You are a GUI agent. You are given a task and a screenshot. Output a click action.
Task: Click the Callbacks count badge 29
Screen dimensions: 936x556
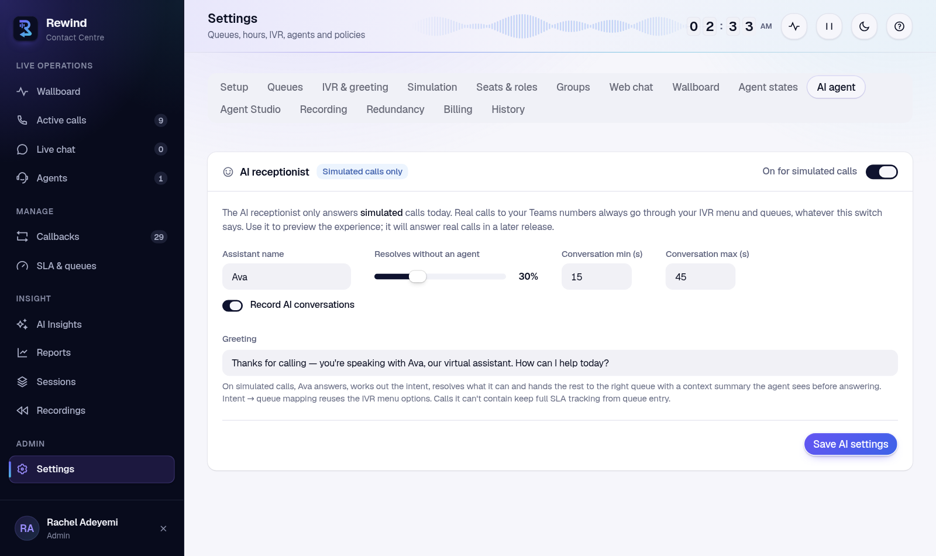tap(159, 237)
